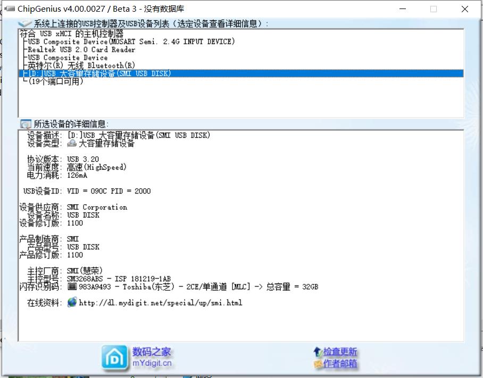
Task: Select the USB xHCI host controller entry
Action: coord(71,33)
